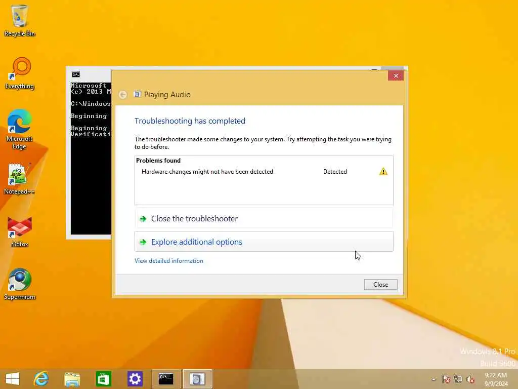
Task: Launch Microsoft Edge from the desktop
Action: 20,129
